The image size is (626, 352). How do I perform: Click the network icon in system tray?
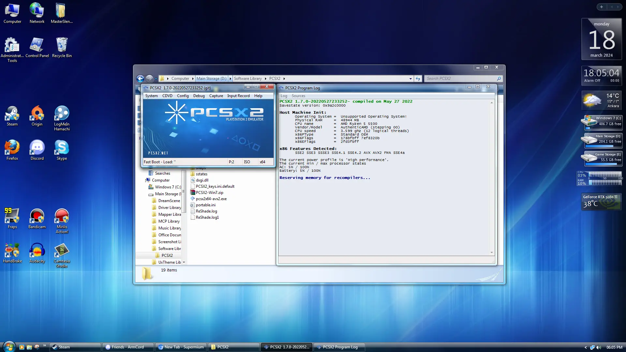click(592, 347)
